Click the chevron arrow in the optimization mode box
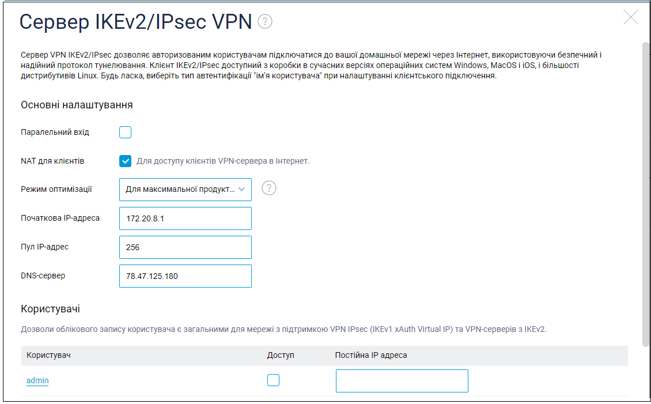This screenshot has width=651, height=404. [241, 190]
